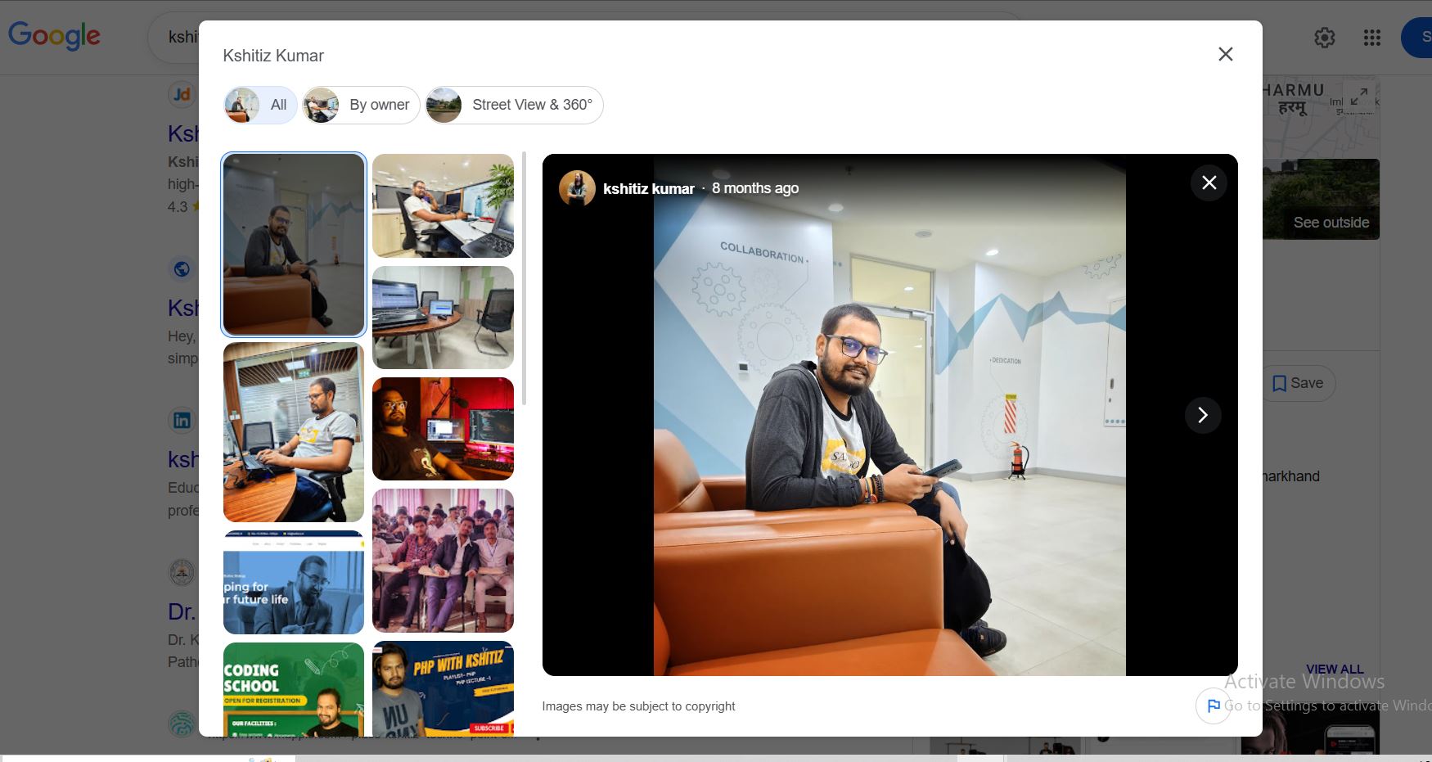Expand the map with fullscreen arrows icon

pos(1359,97)
